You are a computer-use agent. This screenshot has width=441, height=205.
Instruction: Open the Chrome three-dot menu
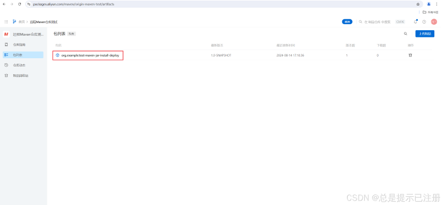(437, 4)
